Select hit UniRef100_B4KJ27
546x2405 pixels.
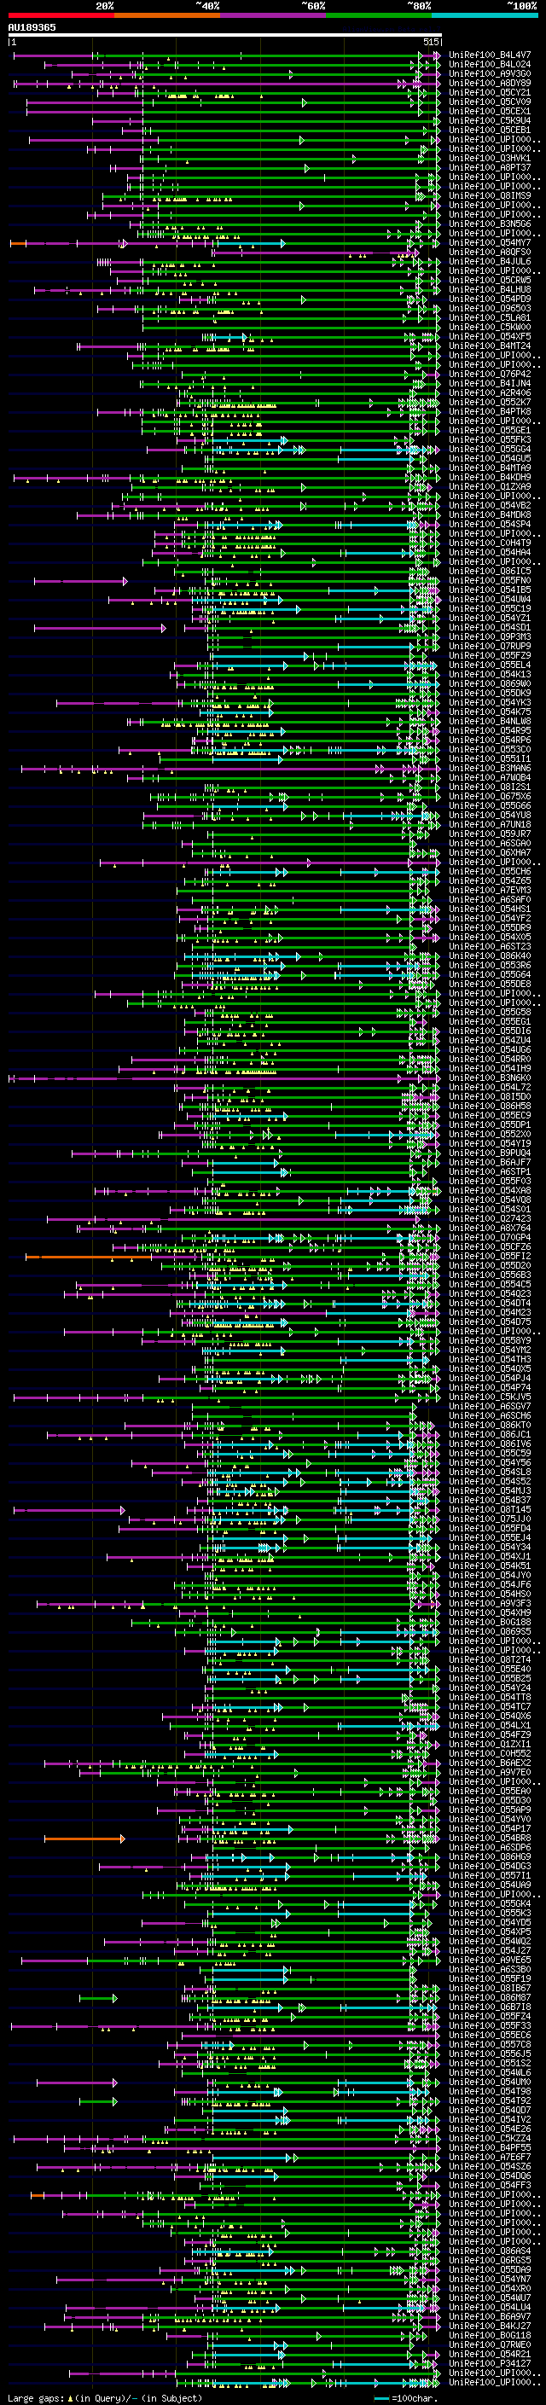[490, 2326]
